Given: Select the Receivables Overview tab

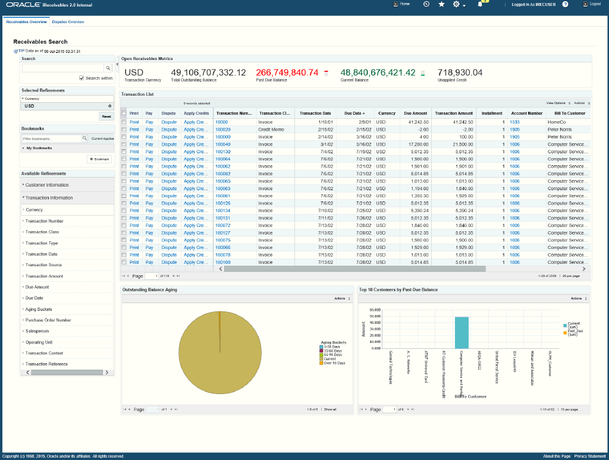Looking at the screenshot, I should [x=26, y=22].
